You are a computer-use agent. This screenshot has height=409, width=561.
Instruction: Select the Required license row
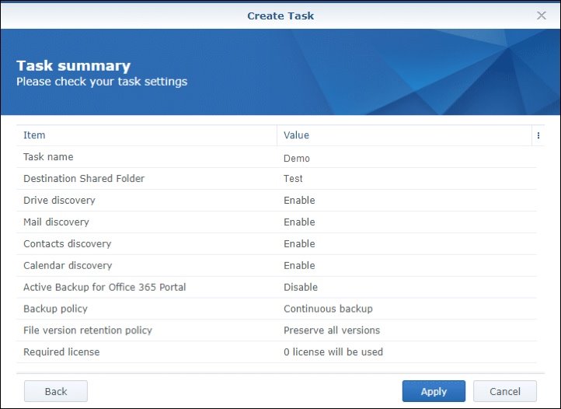point(61,352)
